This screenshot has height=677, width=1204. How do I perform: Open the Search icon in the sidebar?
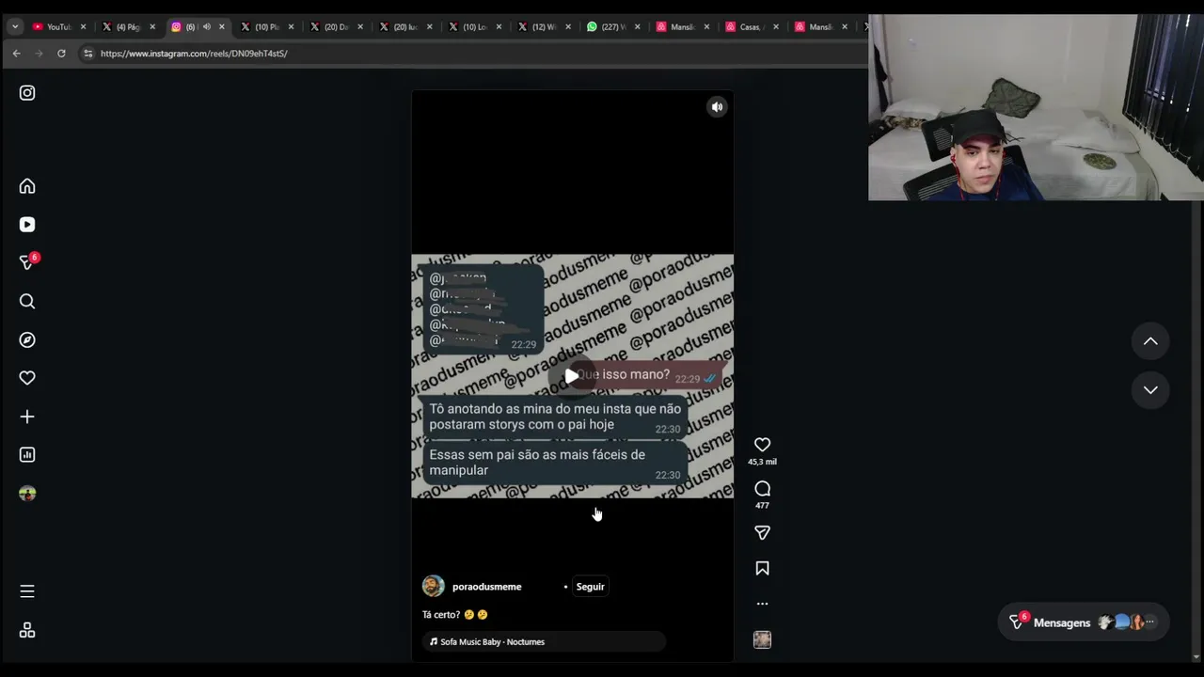point(27,301)
